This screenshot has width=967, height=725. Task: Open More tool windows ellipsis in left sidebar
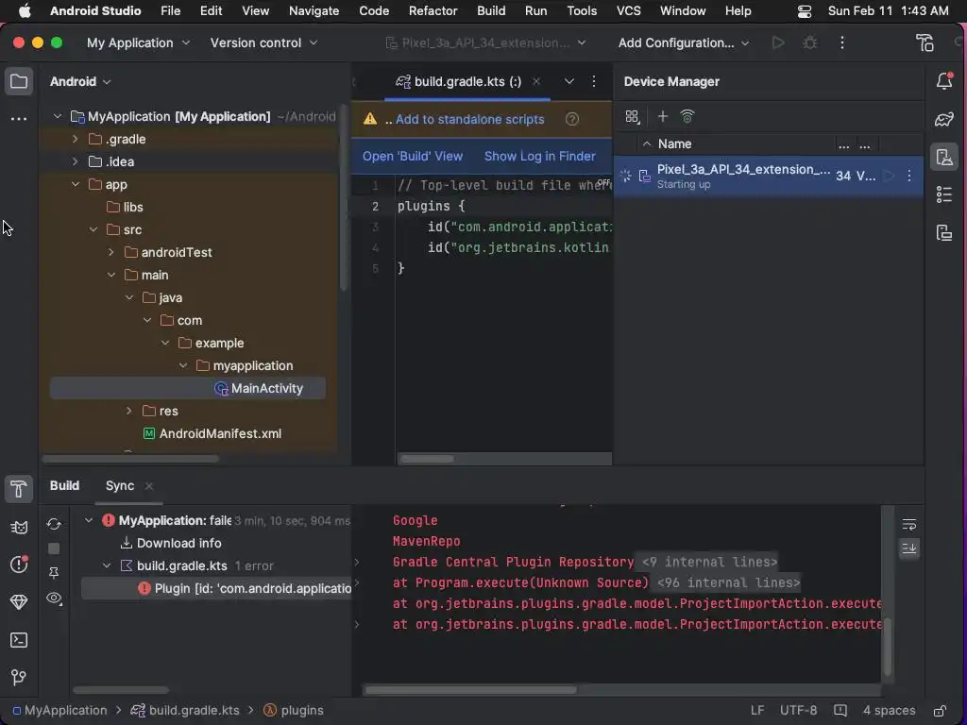[x=19, y=118]
